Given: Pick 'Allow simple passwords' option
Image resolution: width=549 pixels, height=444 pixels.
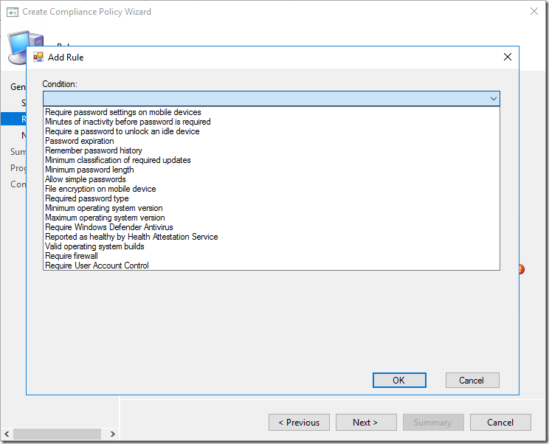Looking at the screenshot, I should (x=86, y=179).
